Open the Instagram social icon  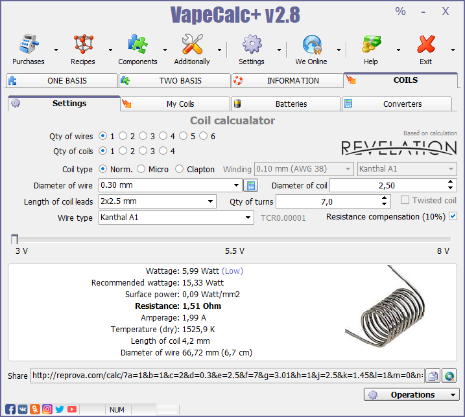click(x=47, y=409)
